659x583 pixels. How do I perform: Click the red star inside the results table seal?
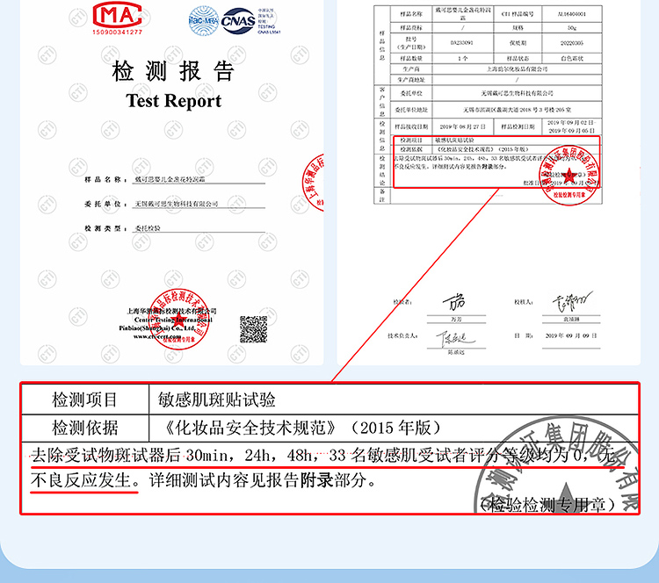click(569, 175)
